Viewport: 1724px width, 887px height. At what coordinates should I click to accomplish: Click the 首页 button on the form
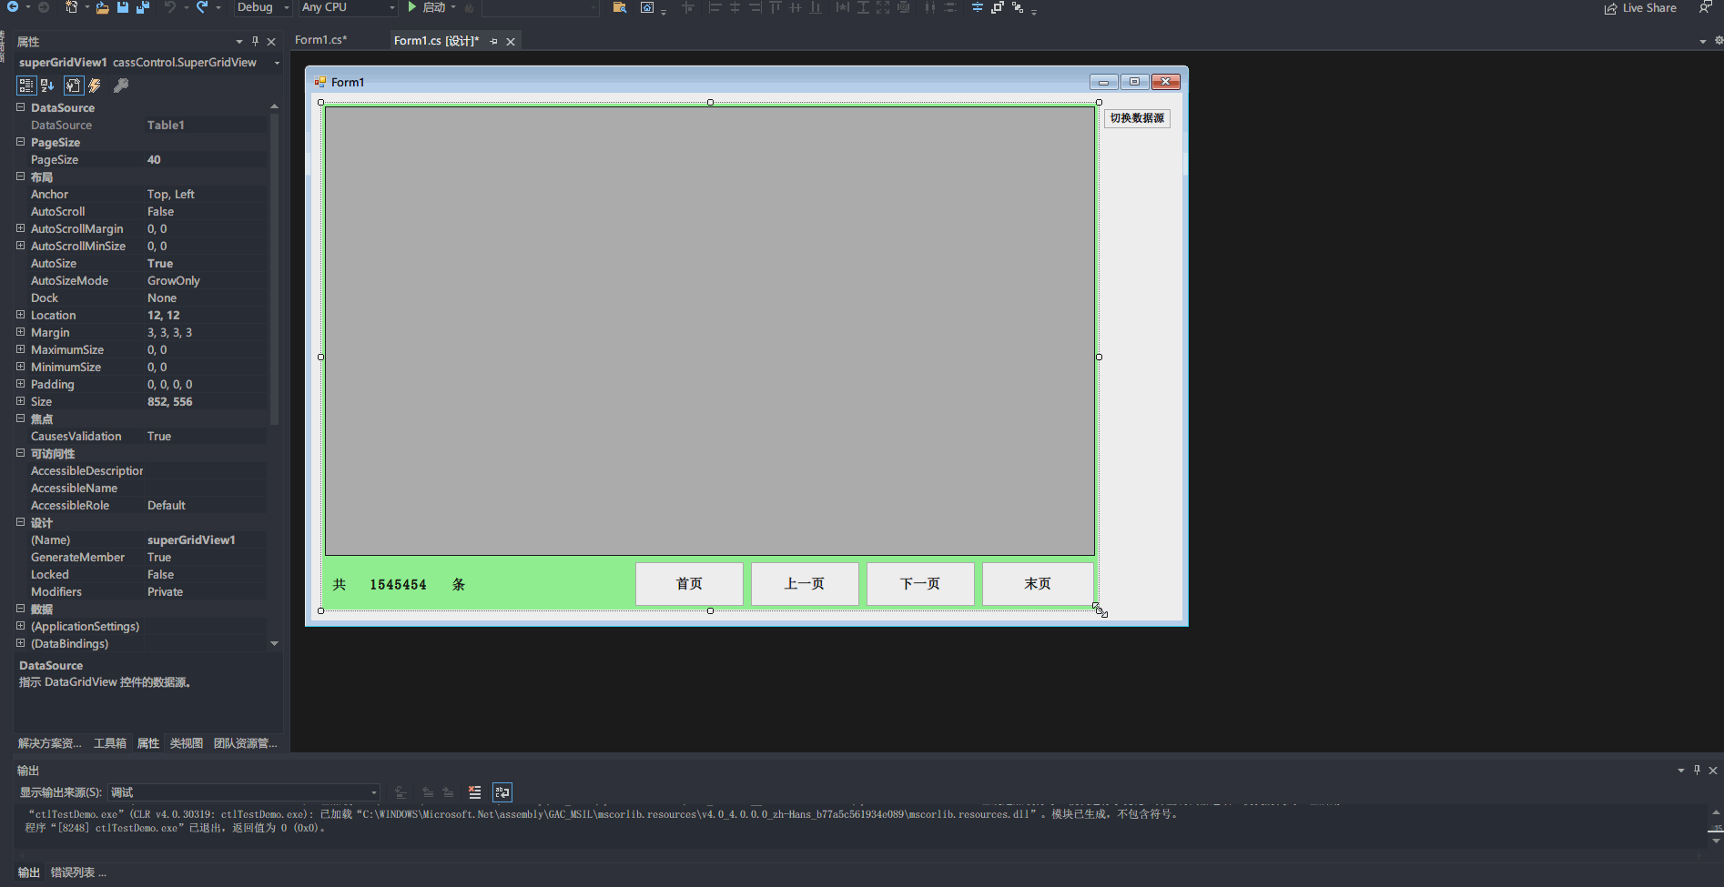pos(689,584)
